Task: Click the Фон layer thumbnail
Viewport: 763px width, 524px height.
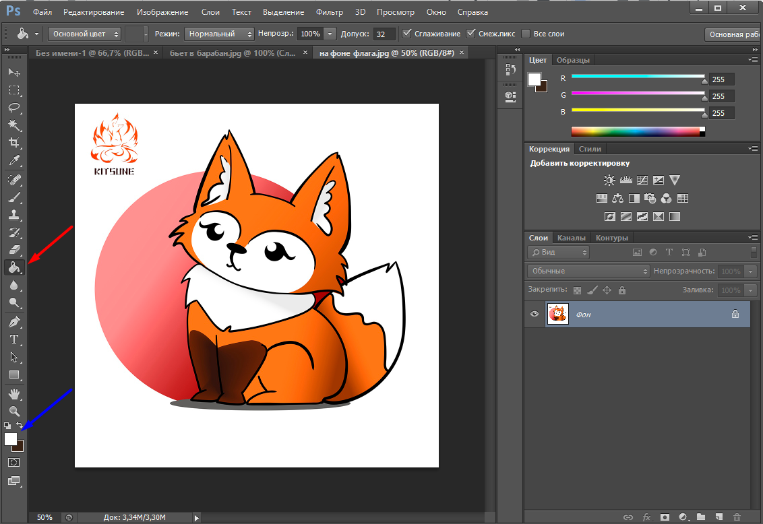Action: [x=558, y=314]
